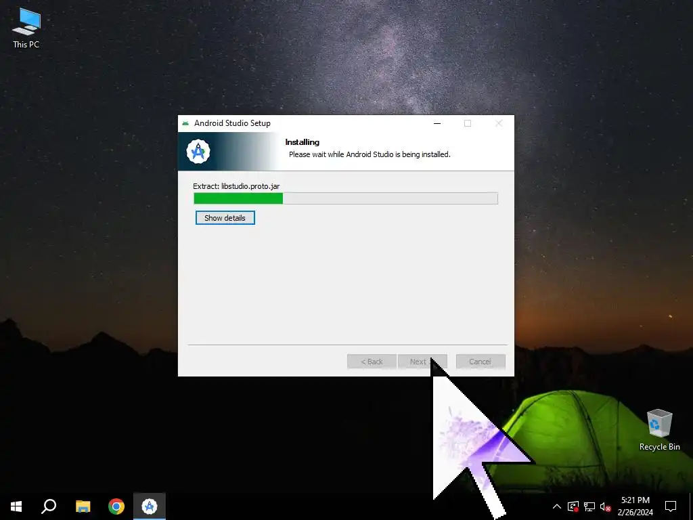This screenshot has width=693, height=520.
Task: Click the disabled Back button
Action: [x=372, y=362]
